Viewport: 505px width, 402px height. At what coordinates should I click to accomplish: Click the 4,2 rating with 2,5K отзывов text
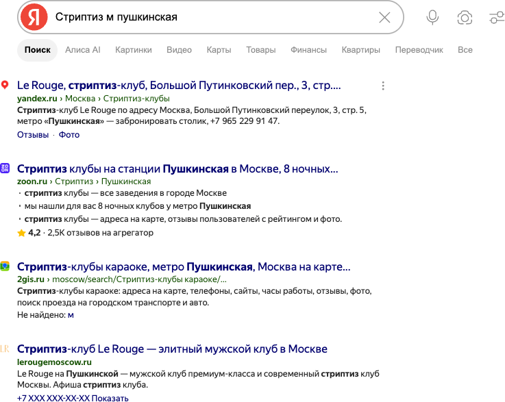91,233
